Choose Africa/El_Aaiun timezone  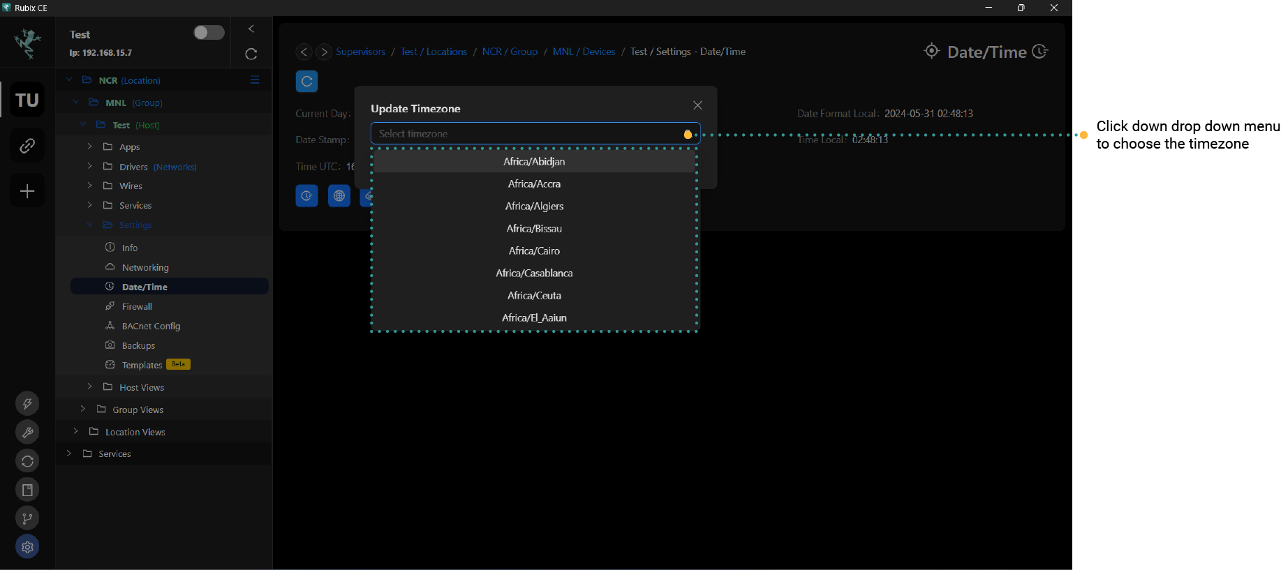(x=534, y=317)
